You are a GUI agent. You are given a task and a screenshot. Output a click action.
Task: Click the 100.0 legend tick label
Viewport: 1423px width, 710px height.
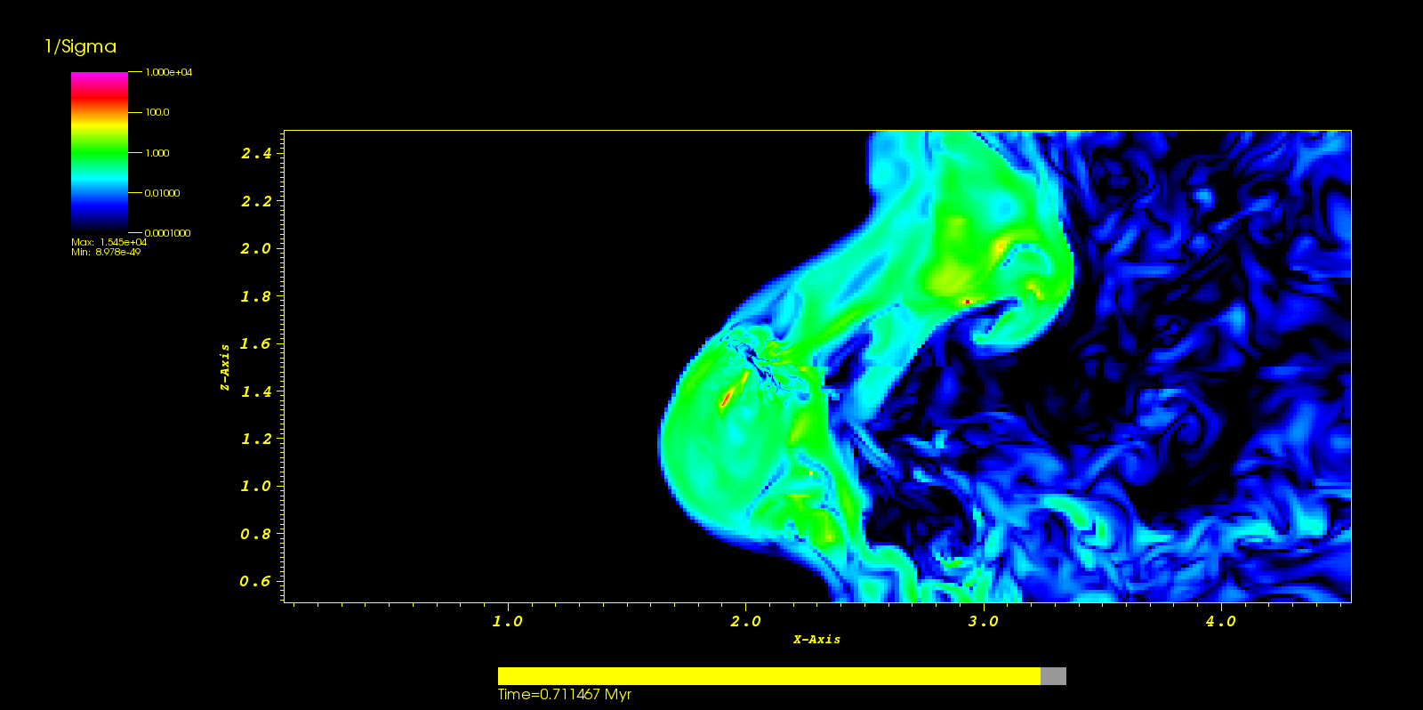pos(157,113)
